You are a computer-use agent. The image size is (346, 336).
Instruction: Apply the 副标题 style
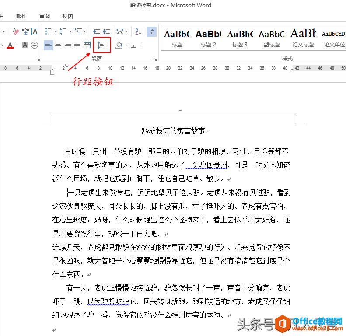(271, 38)
